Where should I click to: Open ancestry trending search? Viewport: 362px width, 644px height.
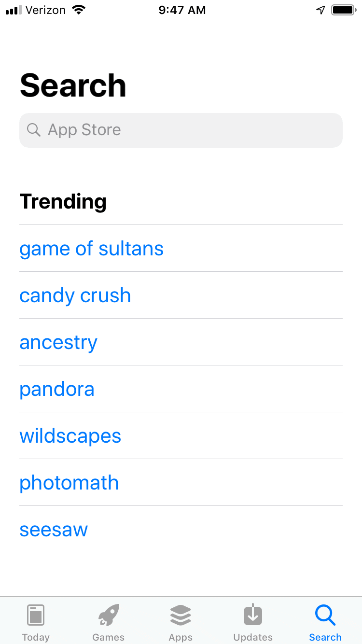point(58,342)
